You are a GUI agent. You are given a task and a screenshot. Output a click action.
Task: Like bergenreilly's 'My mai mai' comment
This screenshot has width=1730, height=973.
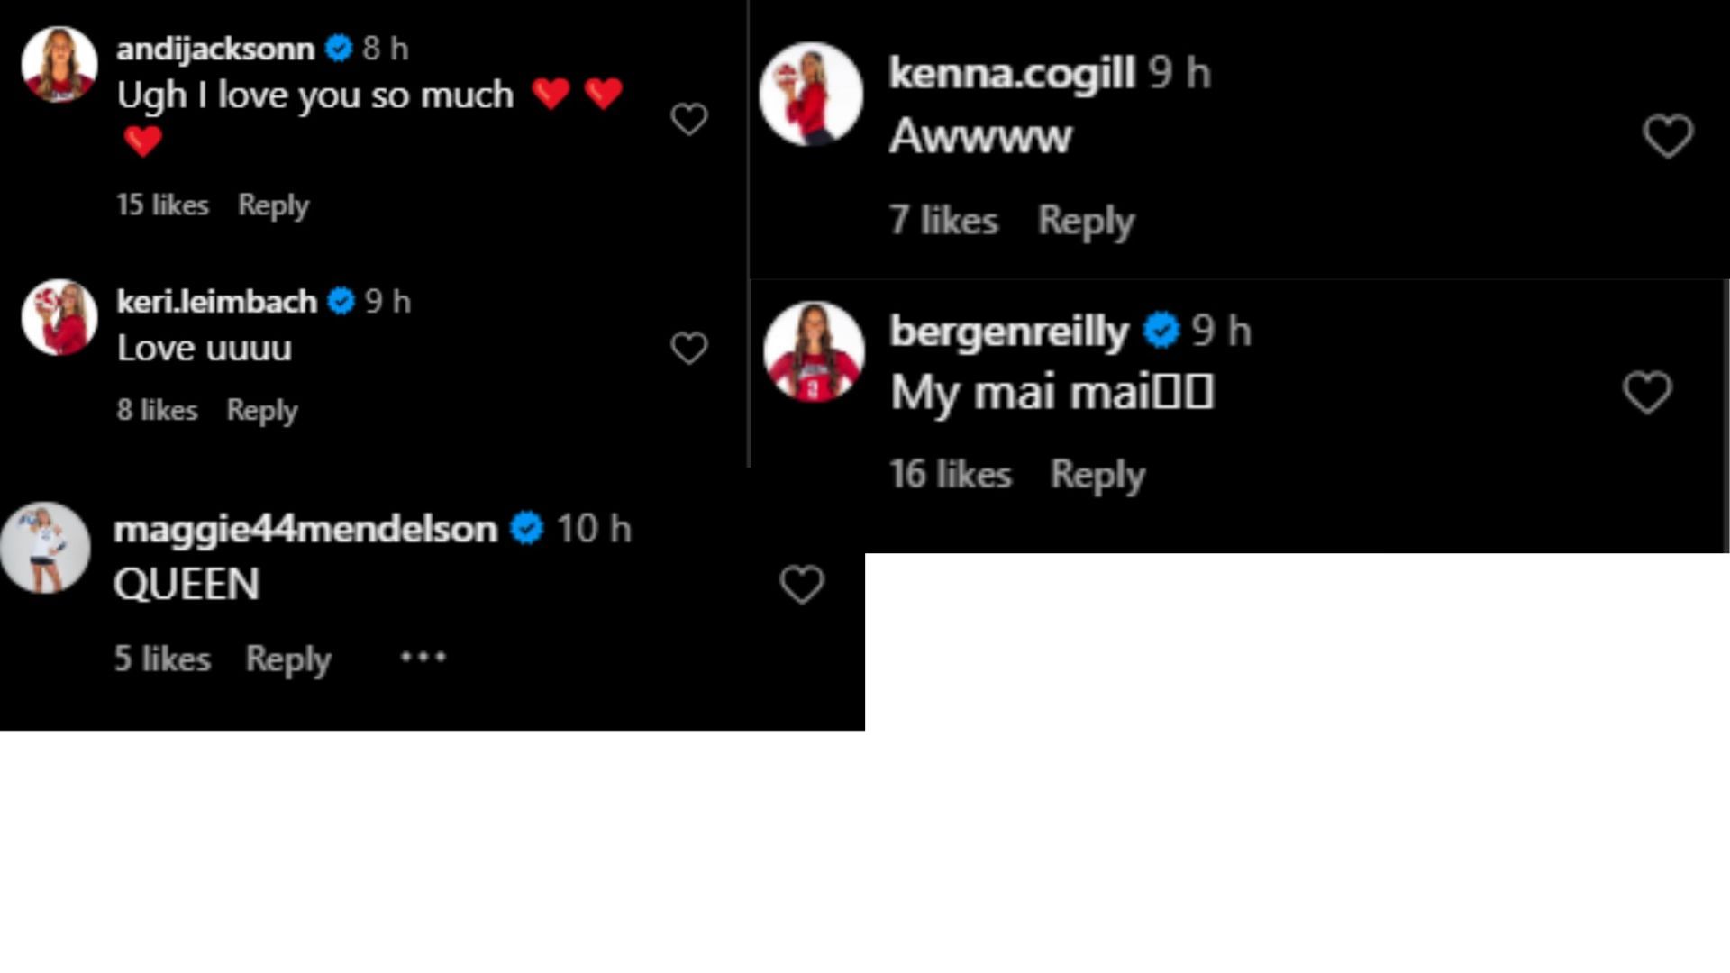[x=1647, y=392]
